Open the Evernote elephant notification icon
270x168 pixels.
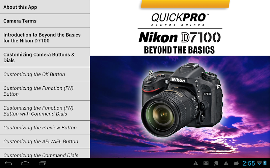pyautogui.click(x=216, y=163)
